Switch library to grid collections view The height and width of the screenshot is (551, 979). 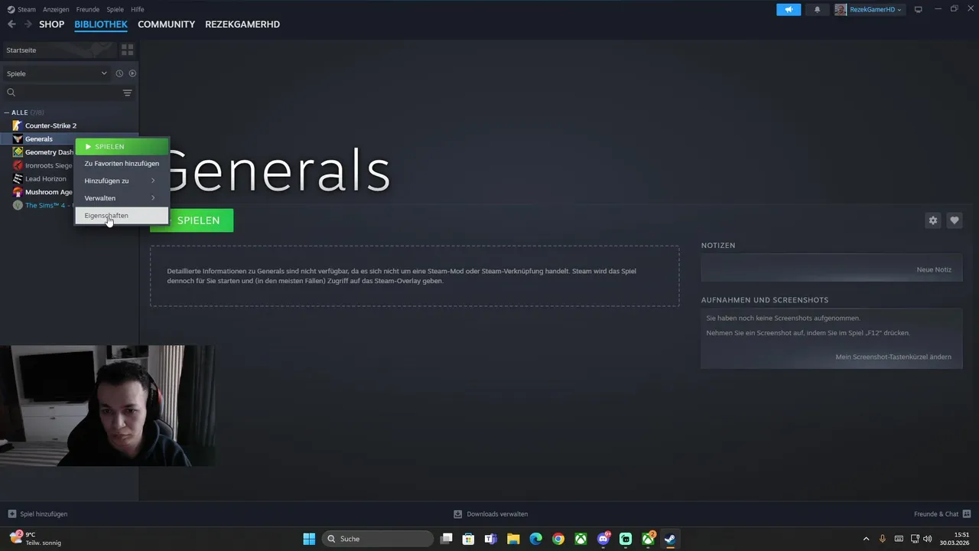click(x=127, y=50)
